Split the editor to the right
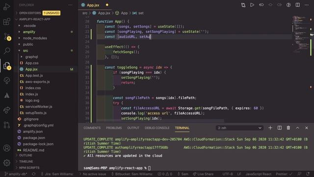This screenshot has width=314, height=177. point(298,5)
